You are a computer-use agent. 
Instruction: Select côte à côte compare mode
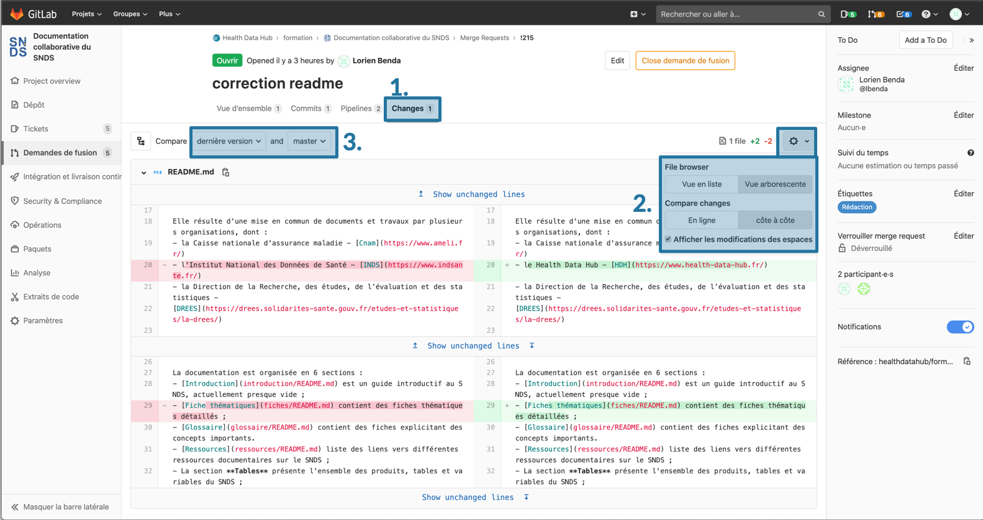[x=775, y=220]
